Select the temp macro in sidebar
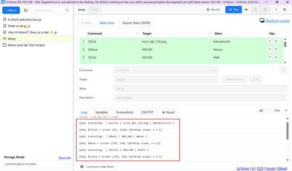The image size is (292, 171). coord(36,39)
